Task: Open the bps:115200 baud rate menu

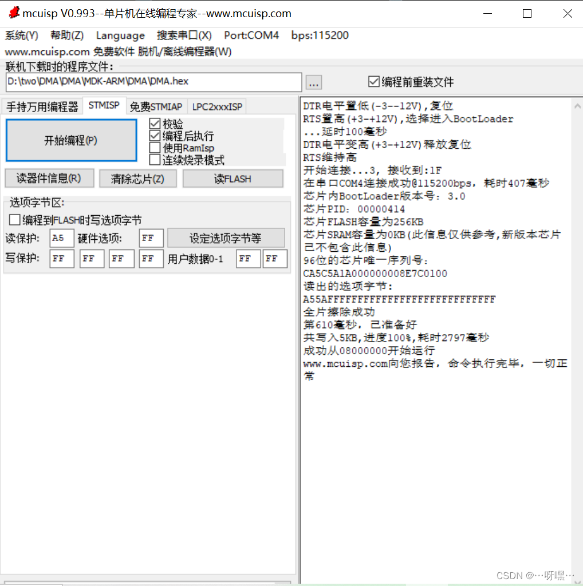Action: tap(320, 35)
